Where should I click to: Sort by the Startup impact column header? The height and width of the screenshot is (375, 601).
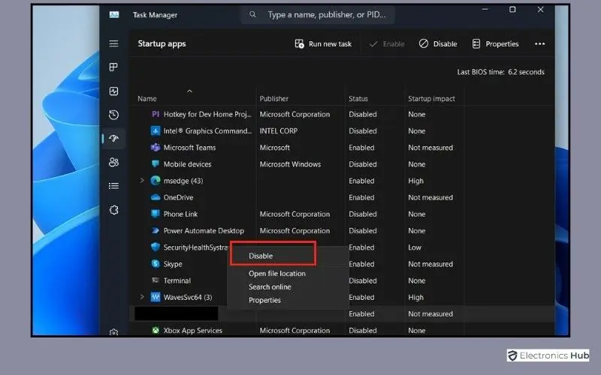coord(431,99)
